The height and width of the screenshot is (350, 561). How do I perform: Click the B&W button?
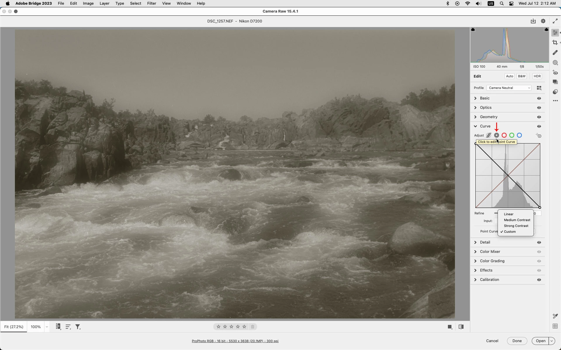pos(521,76)
